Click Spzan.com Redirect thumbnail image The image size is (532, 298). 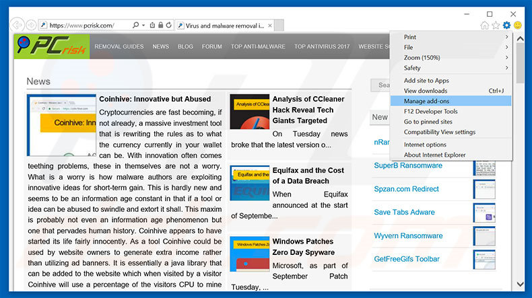[x=484, y=189]
